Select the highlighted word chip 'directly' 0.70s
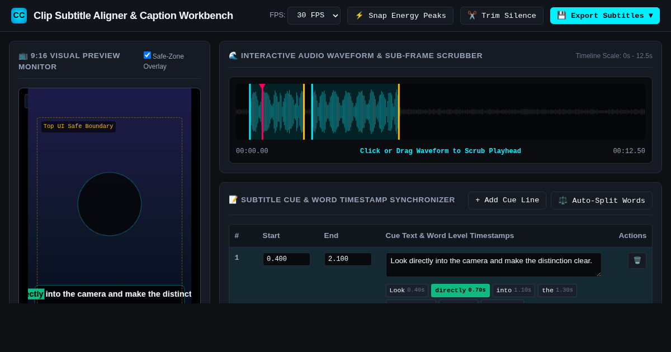Viewport: 671px width, 352px height. (460, 291)
